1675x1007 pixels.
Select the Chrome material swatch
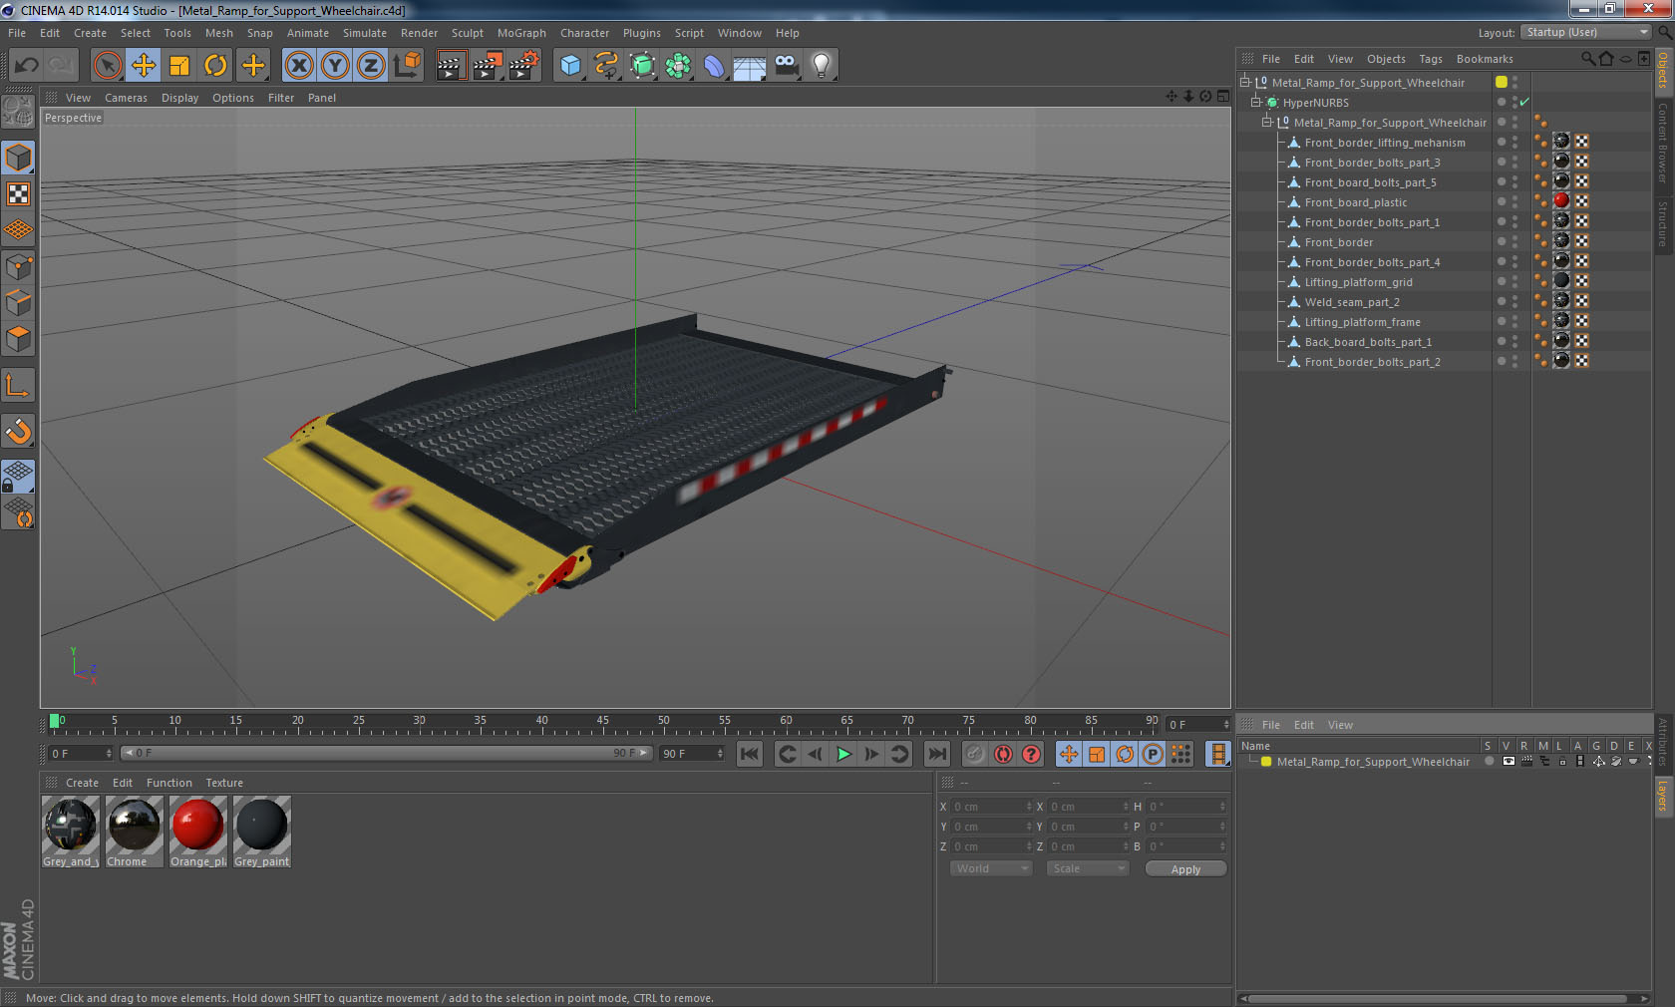[134, 832]
